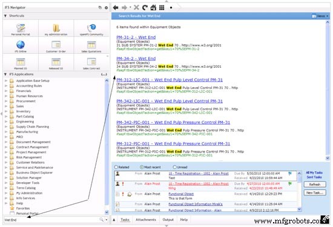Open the PM-34-2 - Wet End result
333x227 pixels.
[x=136, y=58]
